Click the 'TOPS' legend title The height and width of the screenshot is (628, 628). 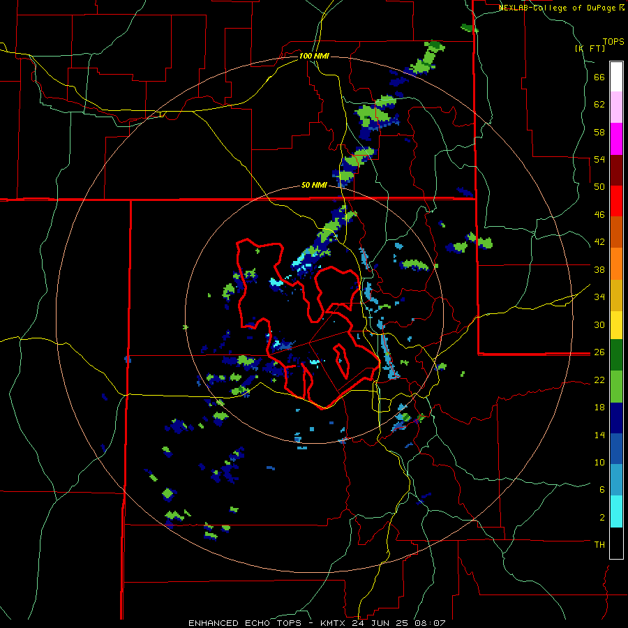click(x=613, y=42)
